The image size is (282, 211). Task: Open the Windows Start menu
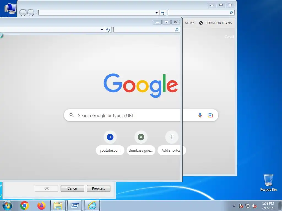[7, 206]
